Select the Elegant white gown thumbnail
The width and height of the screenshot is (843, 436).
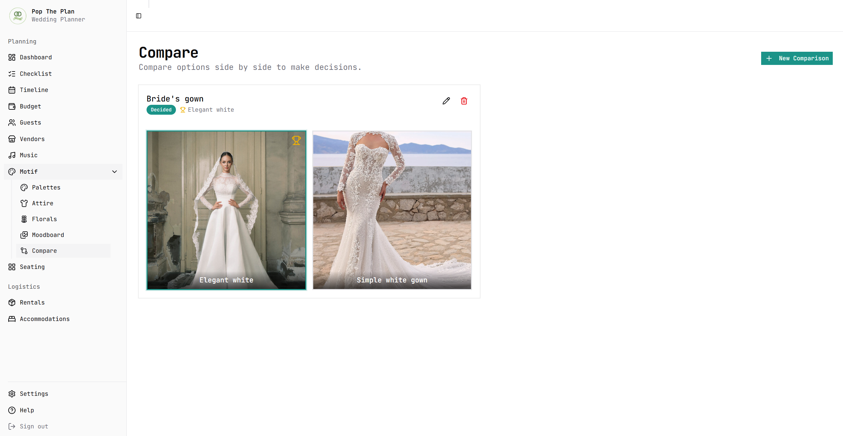point(226,210)
